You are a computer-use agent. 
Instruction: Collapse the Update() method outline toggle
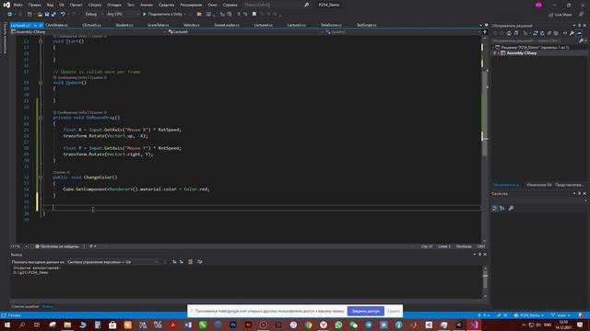click(x=41, y=83)
